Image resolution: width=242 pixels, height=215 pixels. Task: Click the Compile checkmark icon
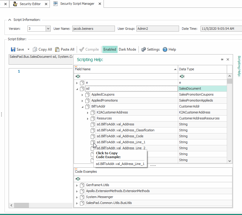82,49
